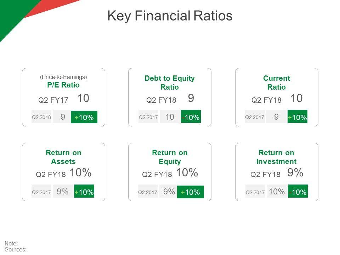Click the -10% badge in Debt to Equity card
340x255 pixels.
click(191, 117)
